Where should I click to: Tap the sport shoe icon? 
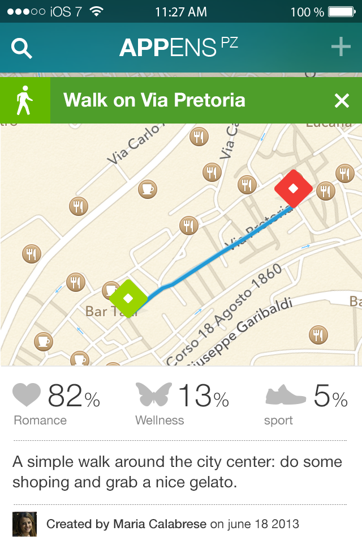click(x=285, y=395)
